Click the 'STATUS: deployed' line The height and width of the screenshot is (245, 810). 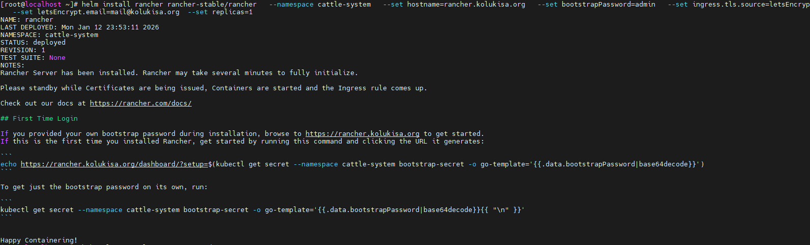(33, 43)
